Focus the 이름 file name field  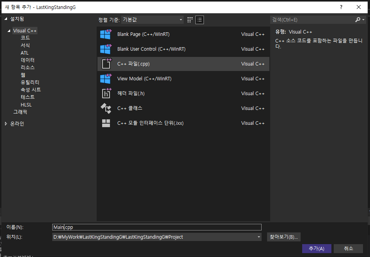tap(157, 227)
